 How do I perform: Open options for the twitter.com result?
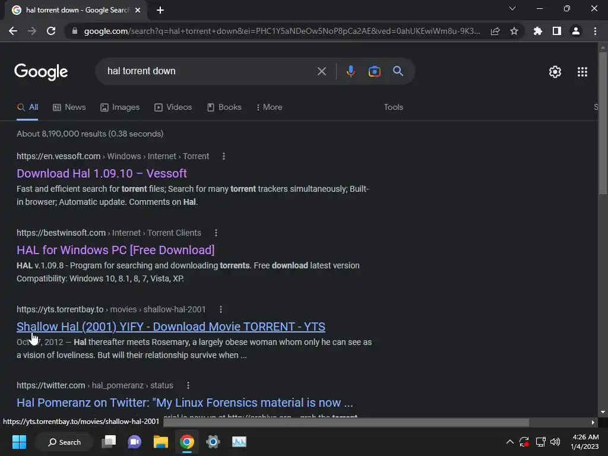[188, 385]
